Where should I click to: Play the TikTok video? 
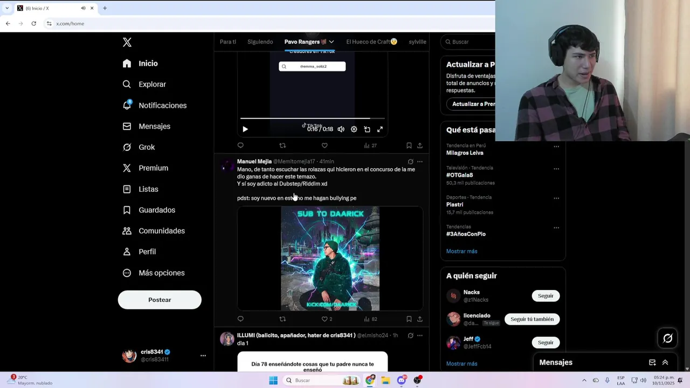coord(245,129)
